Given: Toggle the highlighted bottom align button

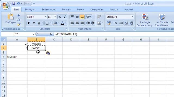Looking at the screenshot, I should (x=82, y=17).
